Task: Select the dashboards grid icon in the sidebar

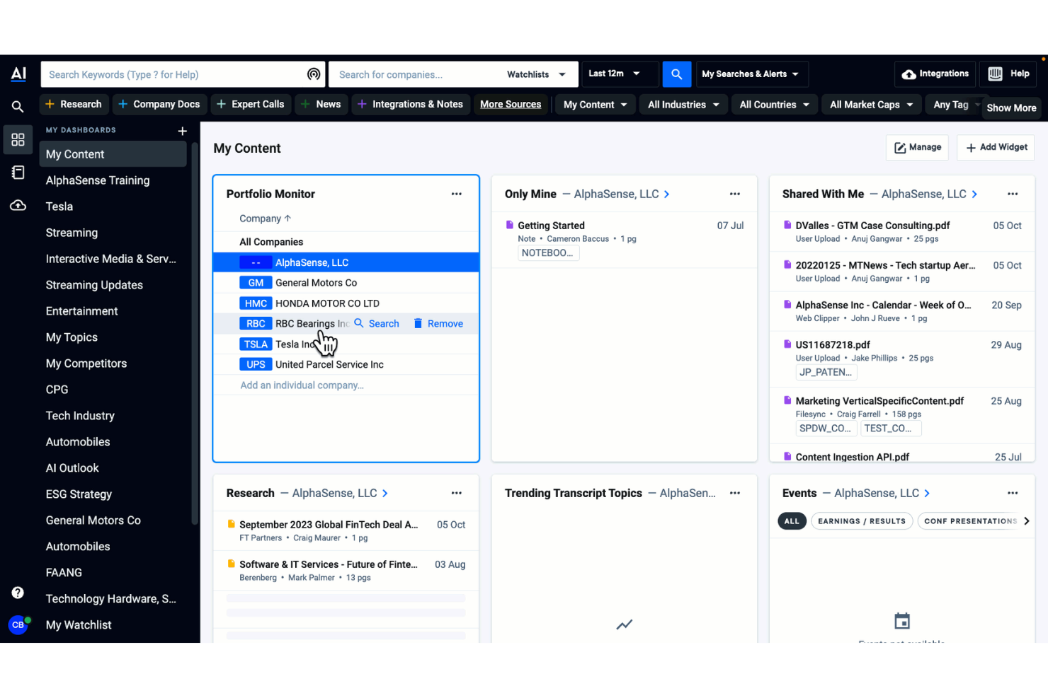Action: pos(18,139)
